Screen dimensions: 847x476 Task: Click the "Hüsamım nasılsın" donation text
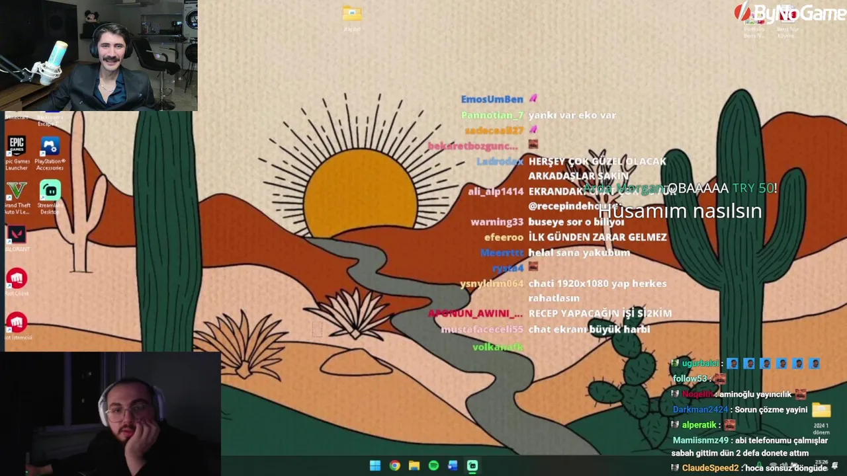680,211
